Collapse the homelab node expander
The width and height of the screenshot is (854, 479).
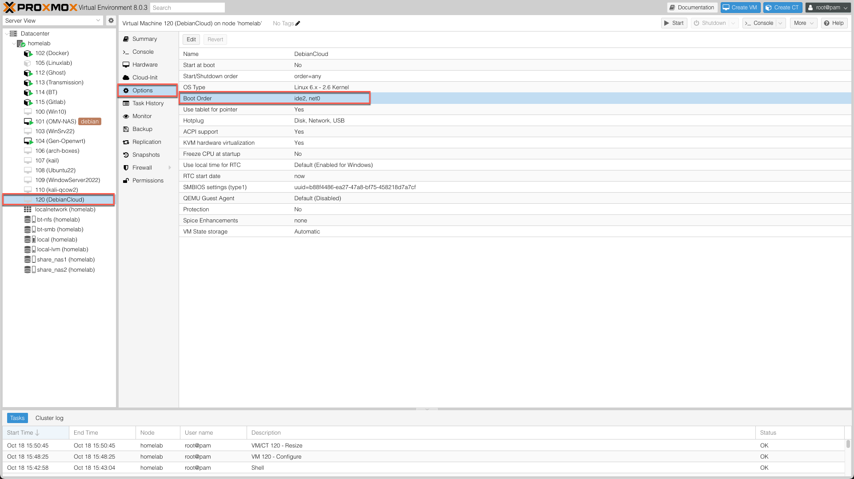[x=13, y=44]
